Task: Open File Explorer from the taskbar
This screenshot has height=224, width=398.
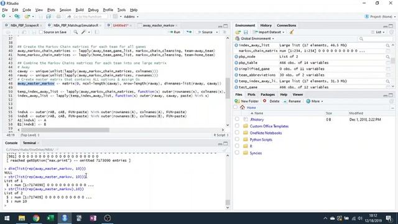Action: [22, 218]
